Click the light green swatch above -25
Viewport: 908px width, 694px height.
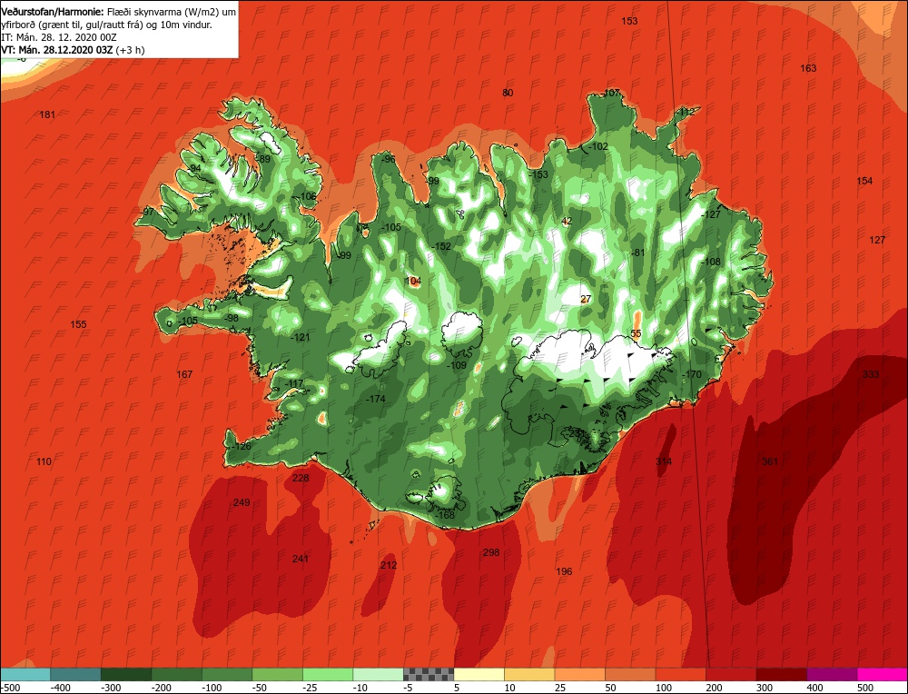[x=328, y=674]
